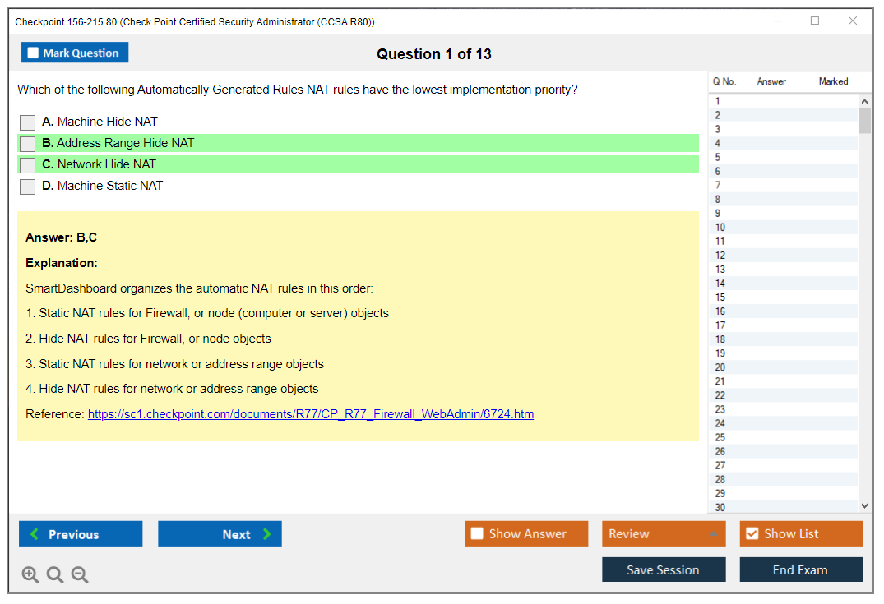Image resolution: width=884 pixels, height=604 pixels.
Task: Check the Mark Question checkbox
Action: point(34,53)
